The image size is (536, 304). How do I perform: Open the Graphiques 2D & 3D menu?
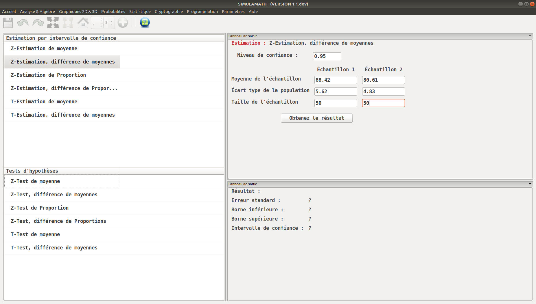click(78, 12)
